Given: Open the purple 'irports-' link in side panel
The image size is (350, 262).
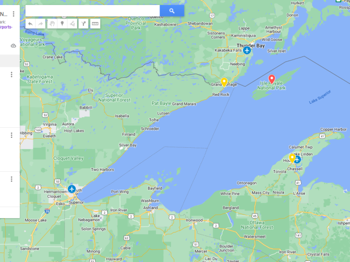Looking at the screenshot, I should (x=6, y=27).
